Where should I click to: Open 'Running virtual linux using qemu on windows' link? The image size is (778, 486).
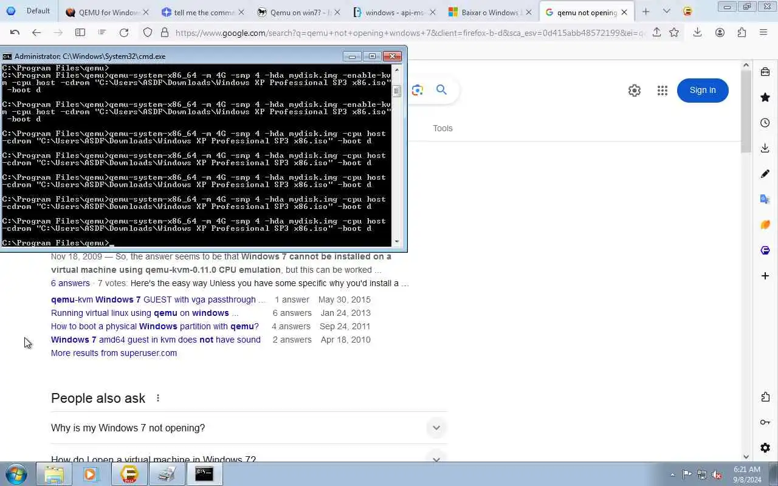pyautogui.click(x=145, y=313)
